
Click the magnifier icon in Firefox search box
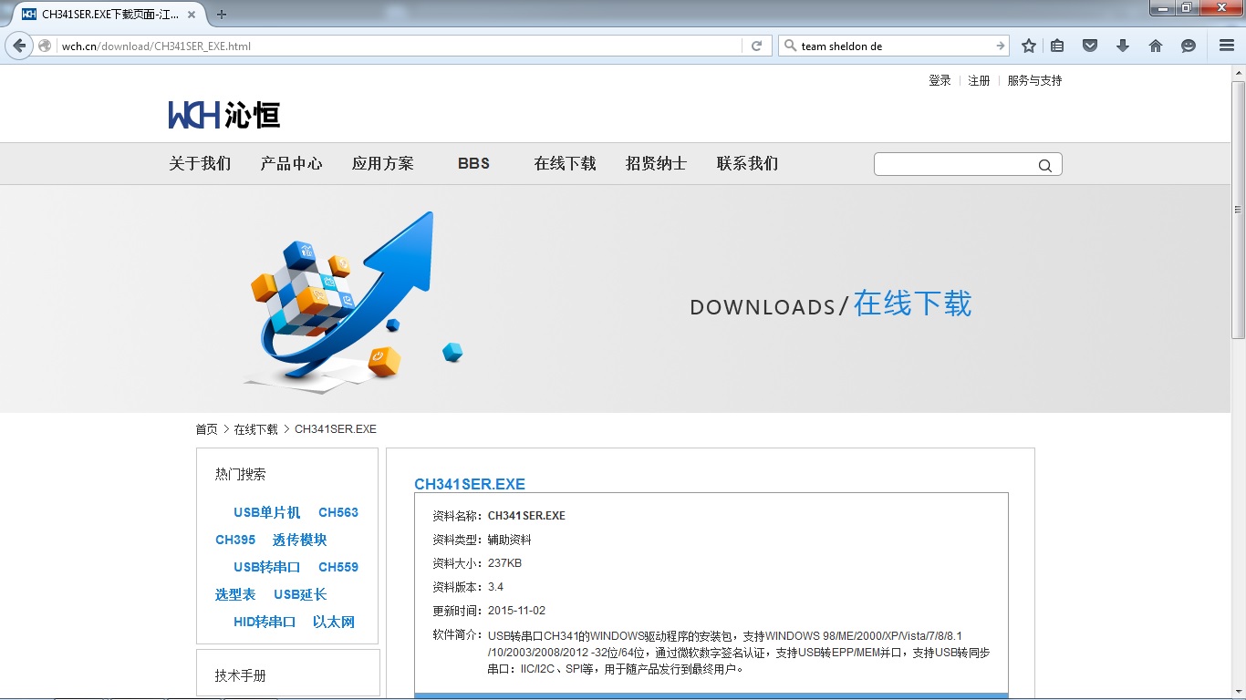(790, 46)
